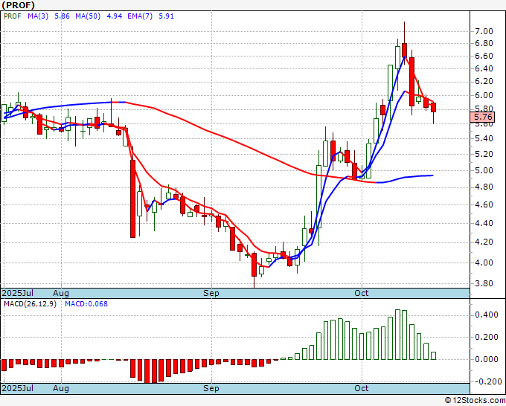506x406 pixels.
Task: Click the last green MACD histogram bar
Action: tap(433, 355)
